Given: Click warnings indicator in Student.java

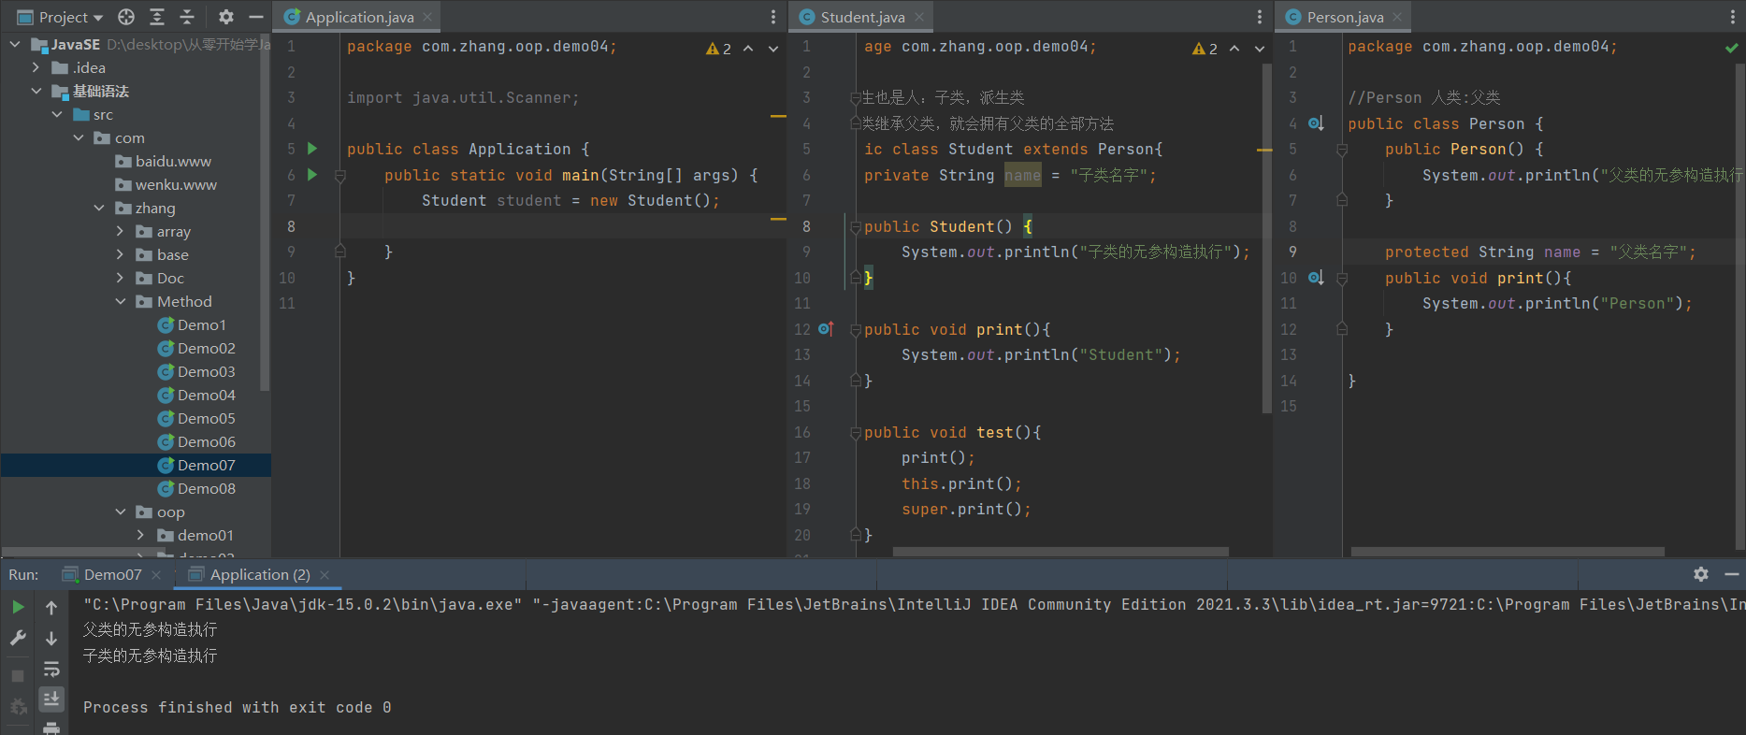Looking at the screenshot, I should [x=1205, y=49].
